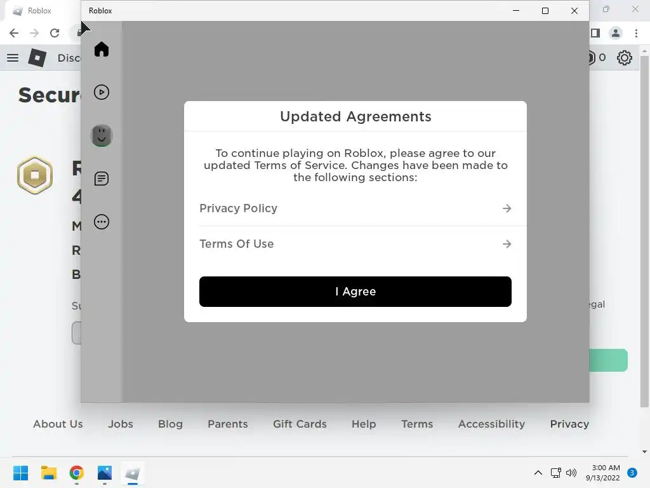Minimize the Roblox app window
The image size is (650, 488).
coord(516,11)
